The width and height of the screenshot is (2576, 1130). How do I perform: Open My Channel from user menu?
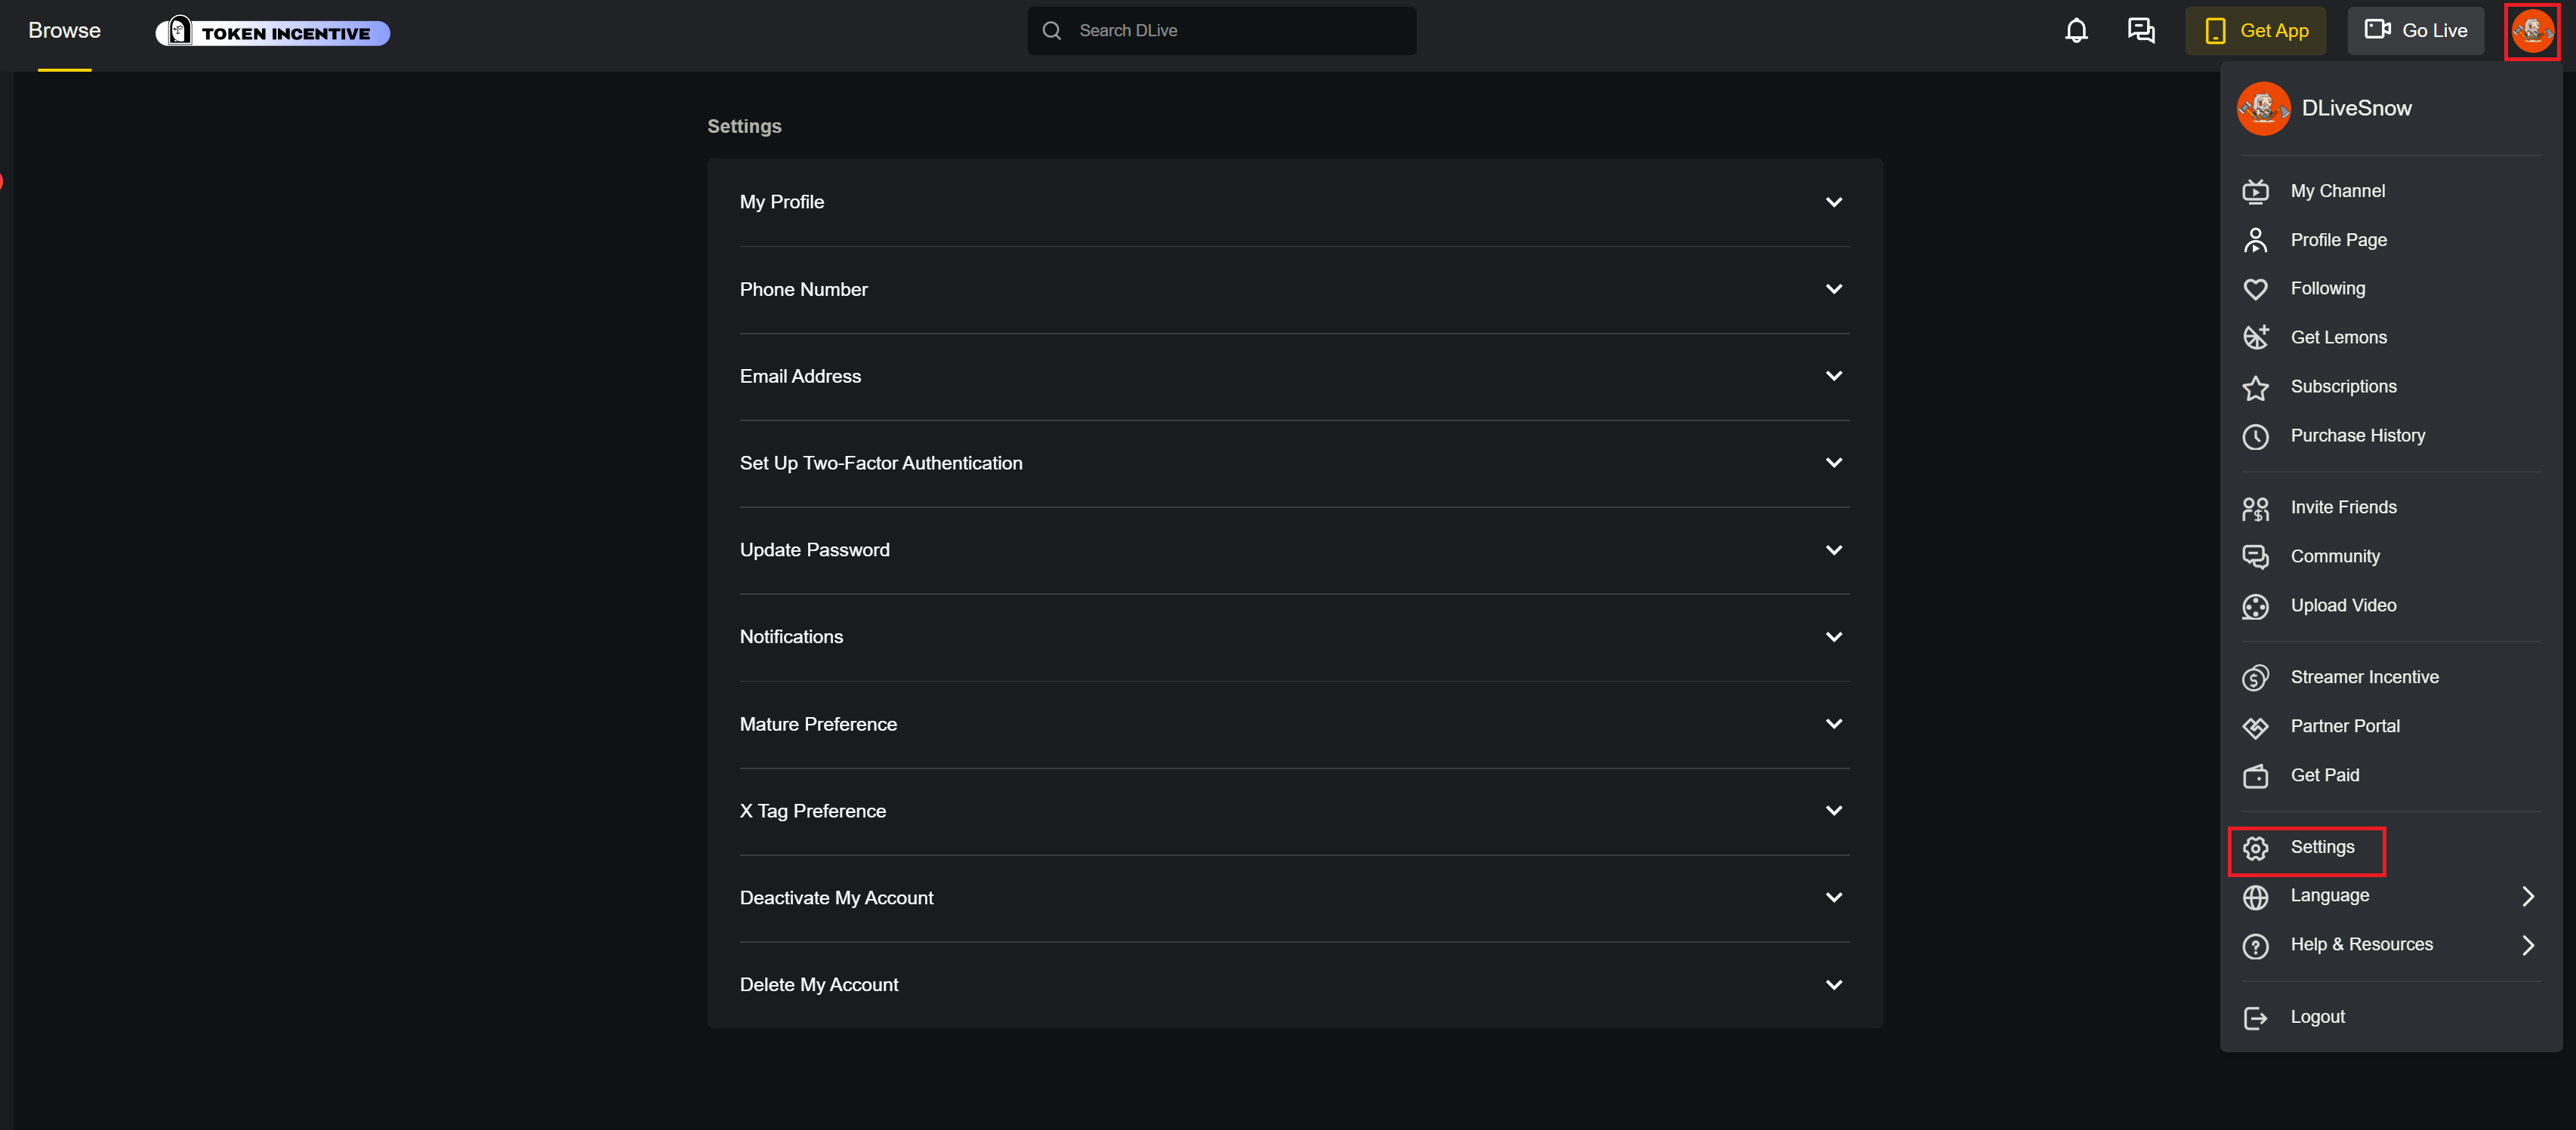click(x=2337, y=191)
